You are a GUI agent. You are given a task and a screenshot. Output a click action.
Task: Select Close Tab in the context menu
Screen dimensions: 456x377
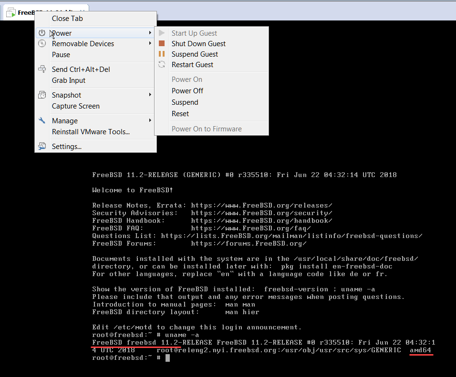pos(67,19)
